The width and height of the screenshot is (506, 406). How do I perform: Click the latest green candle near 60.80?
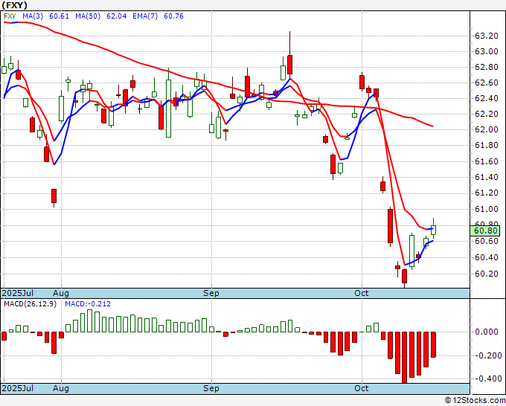point(433,230)
